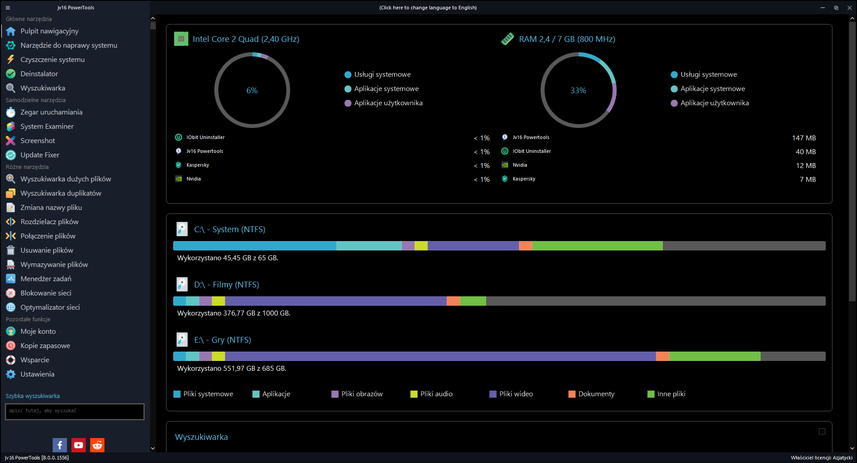Screen dimensions: 857x463
Task: Click the Blokowanie sieci icon
Action: 11,293
